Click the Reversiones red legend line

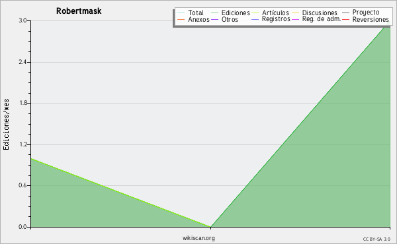[345, 19]
